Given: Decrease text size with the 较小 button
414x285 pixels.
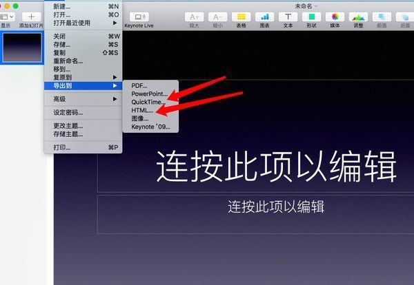Looking at the screenshot, I should pos(217,16).
